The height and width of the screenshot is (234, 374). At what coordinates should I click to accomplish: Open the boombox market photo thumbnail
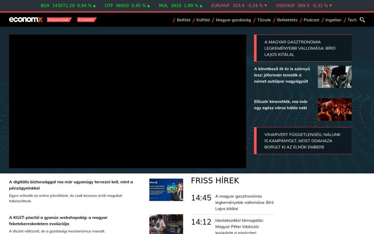tap(166, 224)
